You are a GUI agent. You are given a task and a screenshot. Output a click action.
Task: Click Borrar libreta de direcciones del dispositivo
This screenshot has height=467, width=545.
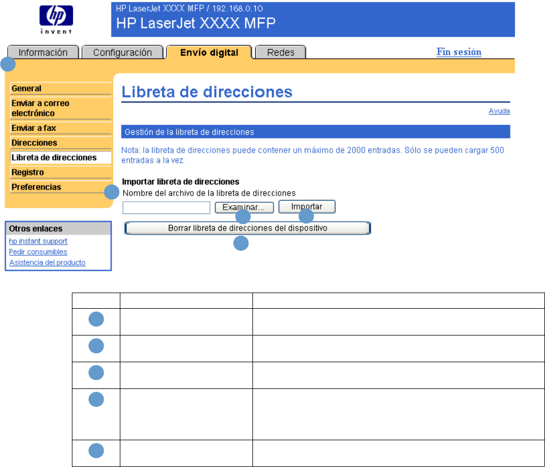[247, 228]
